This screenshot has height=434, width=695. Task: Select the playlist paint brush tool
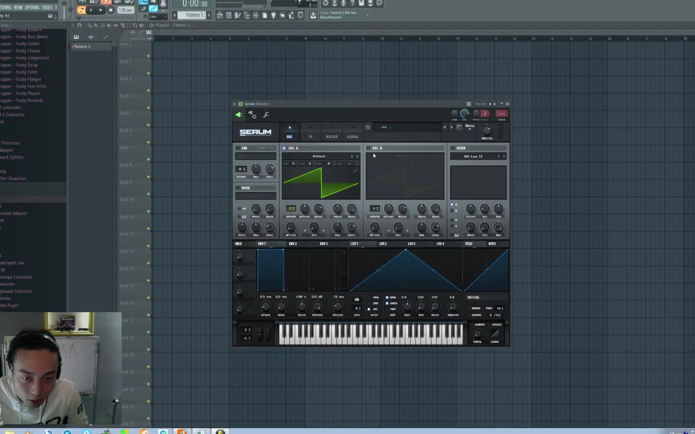tap(96, 25)
